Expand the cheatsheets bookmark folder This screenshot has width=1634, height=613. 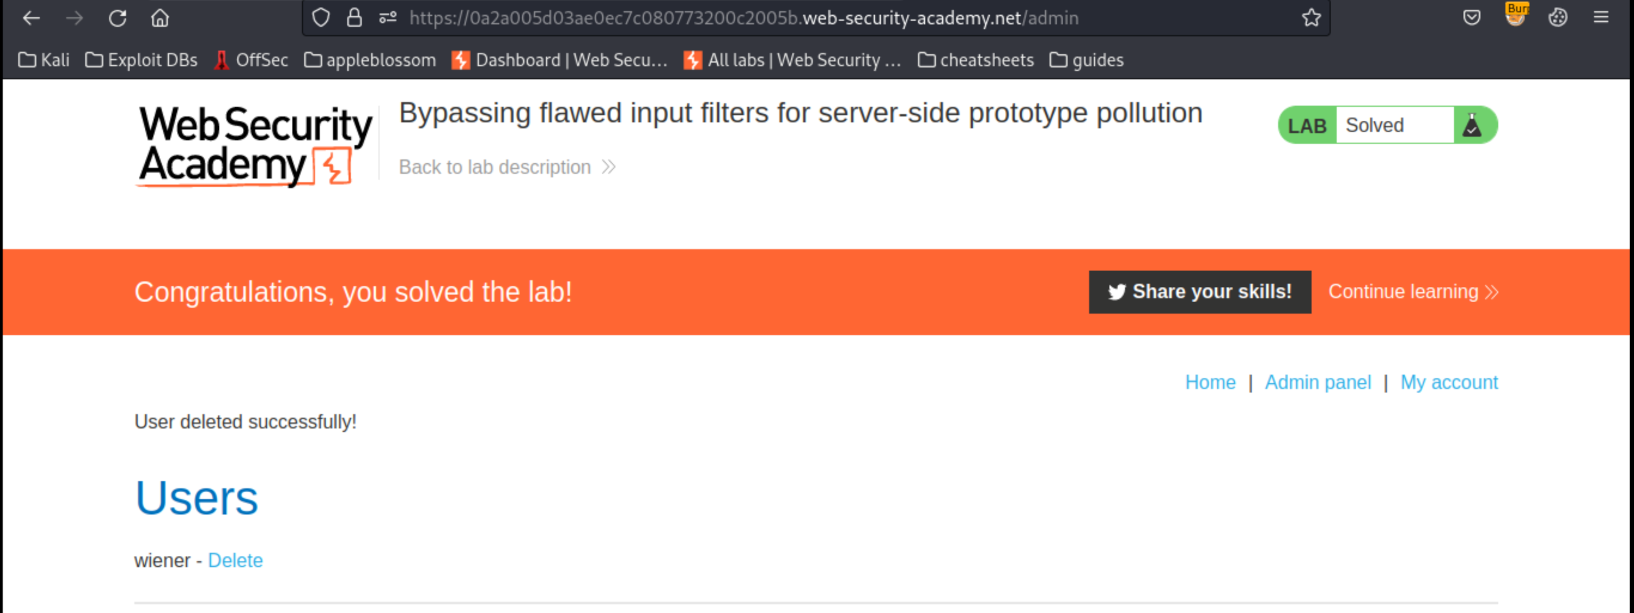pyautogui.click(x=976, y=60)
